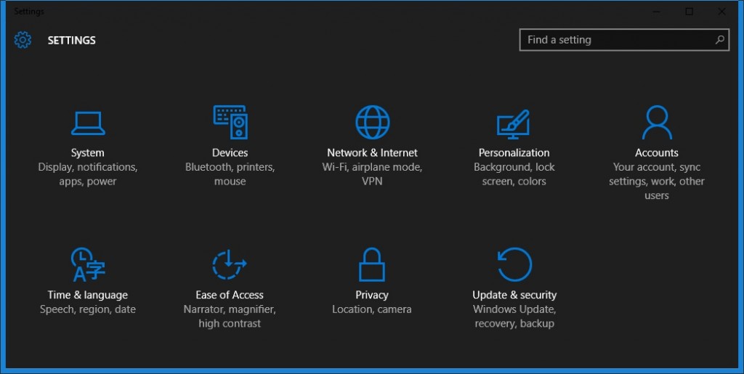
Task: Click the "Accounts" label
Action: (x=657, y=153)
